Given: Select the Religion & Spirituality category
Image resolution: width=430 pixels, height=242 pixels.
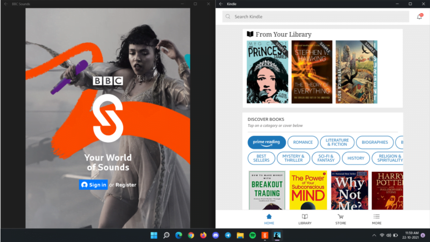Looking at the screenshot, I should (x=388, y=158).
